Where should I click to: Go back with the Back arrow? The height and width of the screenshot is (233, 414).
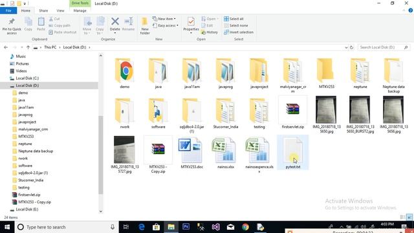pyautogui.click(x=6, y=47)
